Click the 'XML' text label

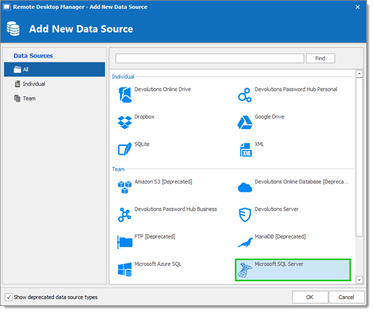[259, 144]
